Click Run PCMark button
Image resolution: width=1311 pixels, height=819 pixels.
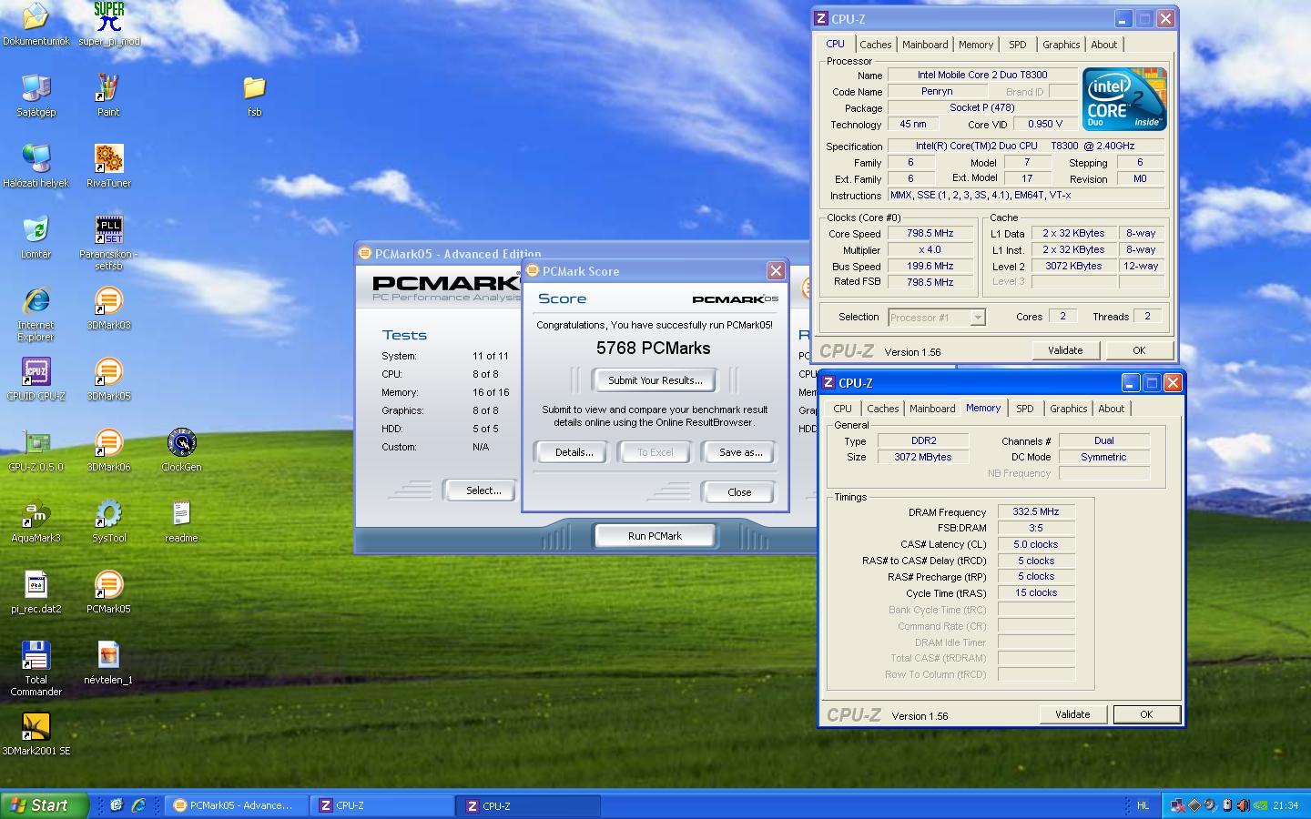655,536
